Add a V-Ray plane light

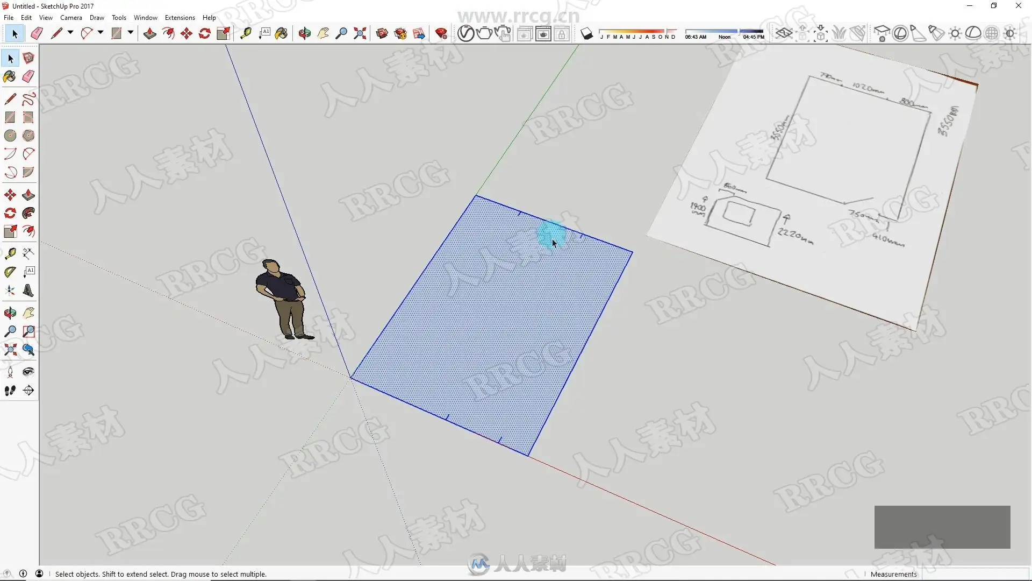coord(881,33)
